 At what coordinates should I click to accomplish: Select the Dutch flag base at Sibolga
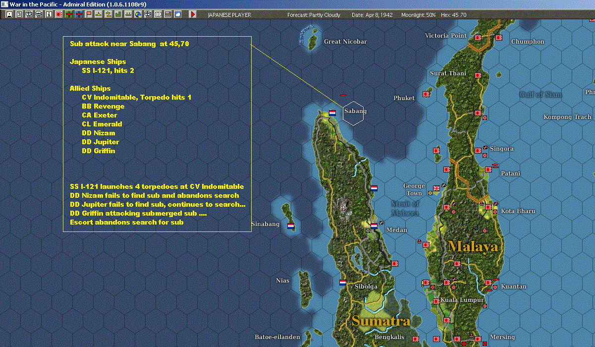[343, 283]
